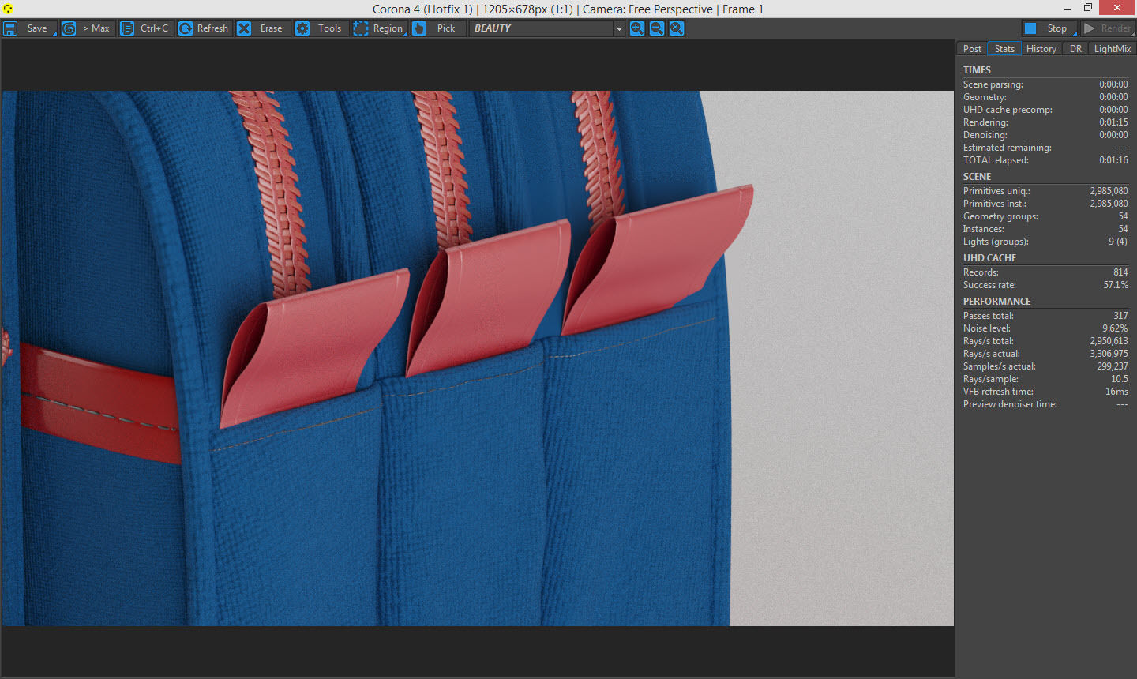This screenshot has height=679, width=1137.
Task: Click the 'Geometry groups:' label
Action: (x=1000, y=216)
